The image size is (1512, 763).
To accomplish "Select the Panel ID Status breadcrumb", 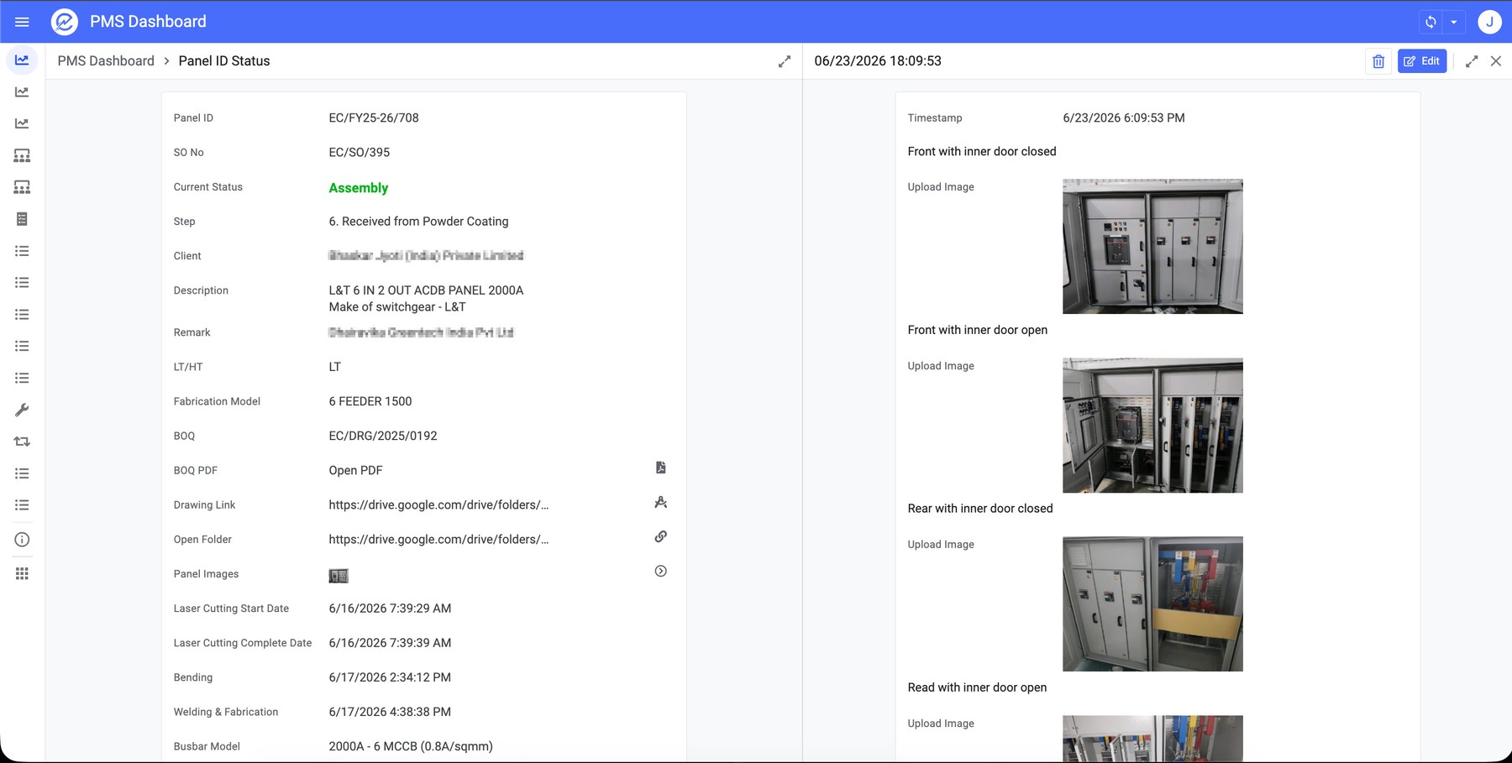I will click(x=224, y=61).
